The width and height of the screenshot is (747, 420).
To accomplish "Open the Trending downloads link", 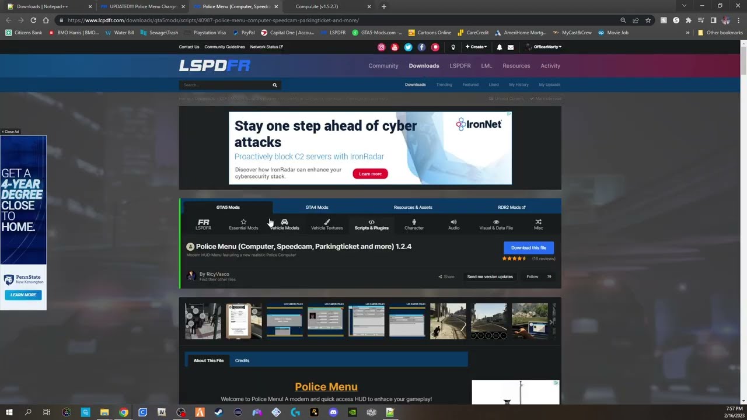I will (444, 85).
